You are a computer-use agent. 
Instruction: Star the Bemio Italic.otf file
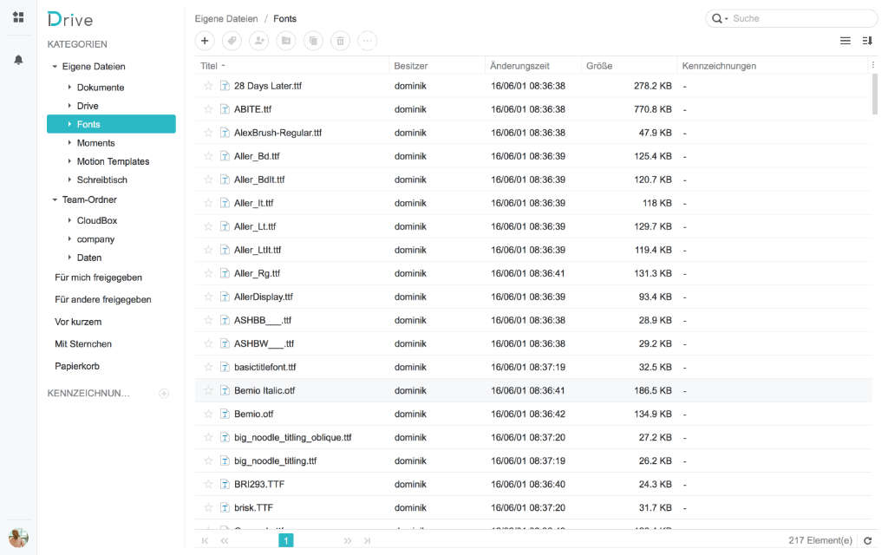tap(208, 391)
